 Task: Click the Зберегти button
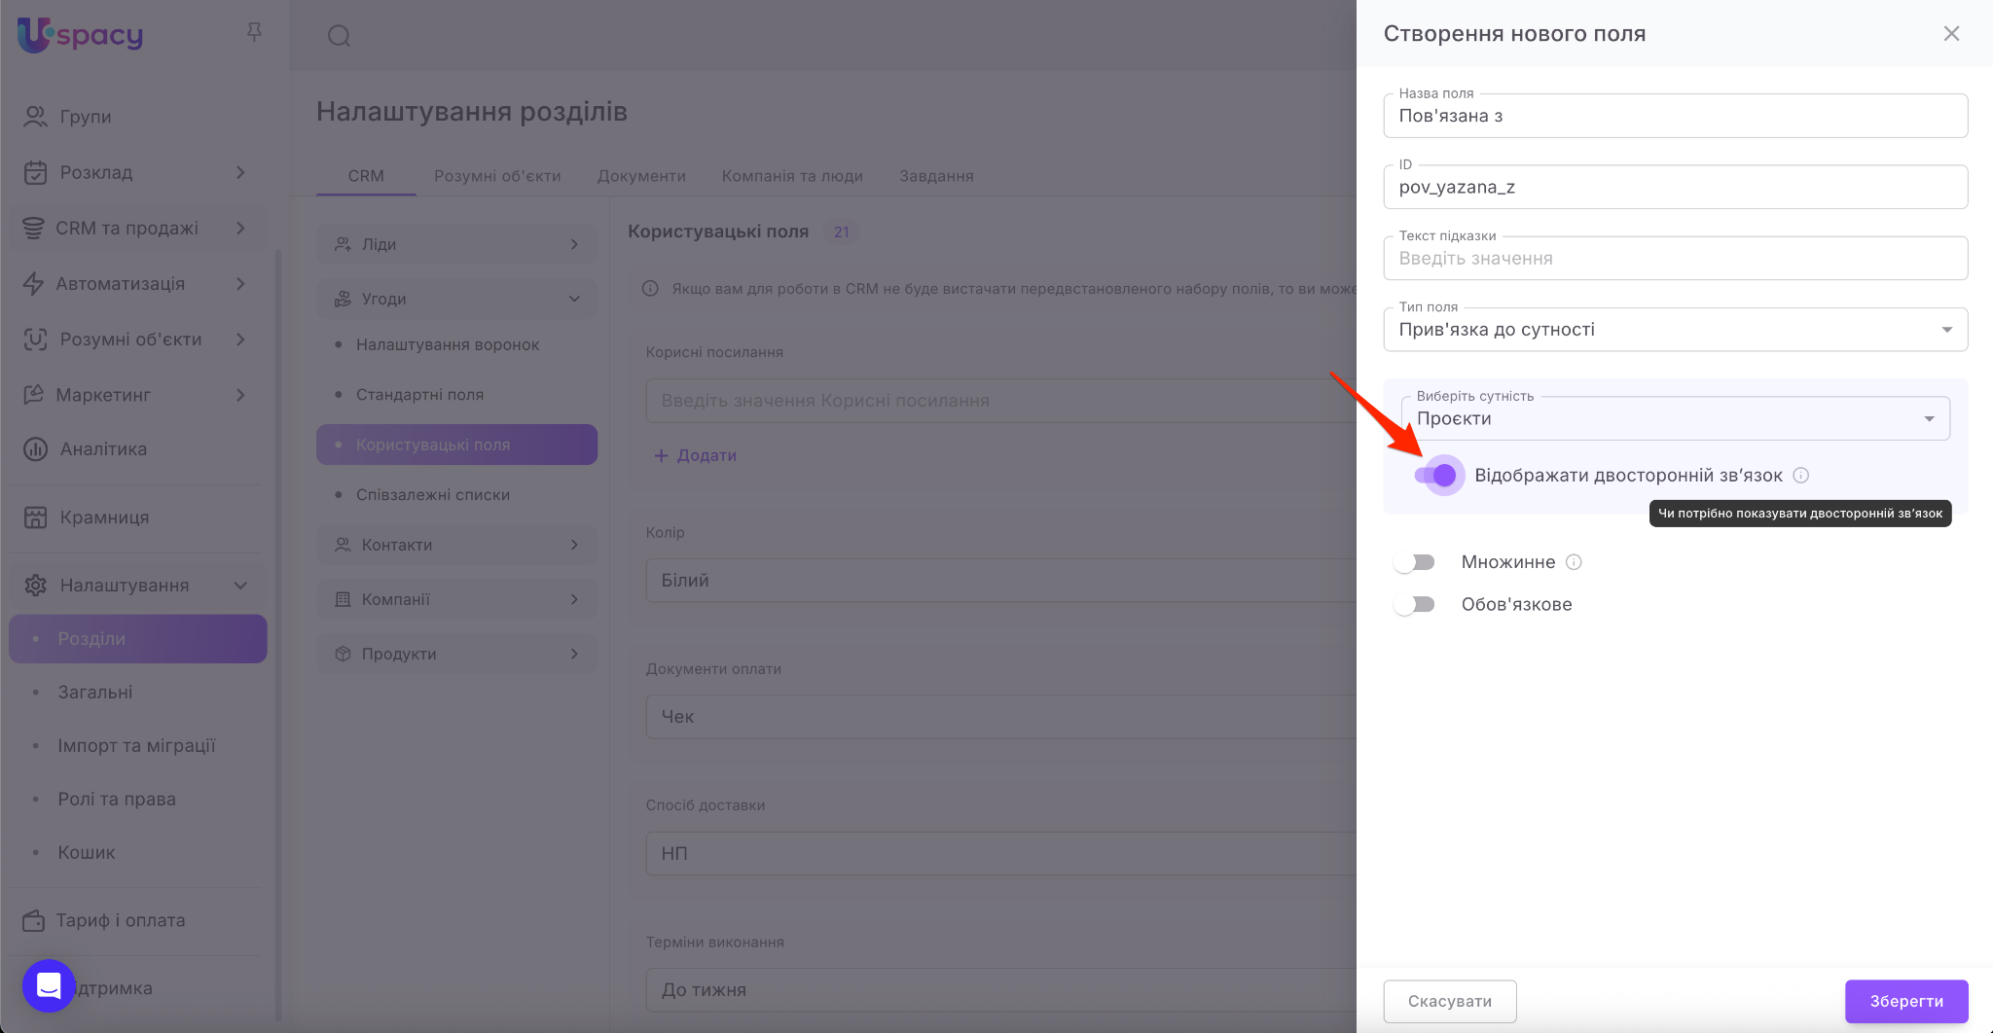pyautogui.click(x=1905, y=1001)
